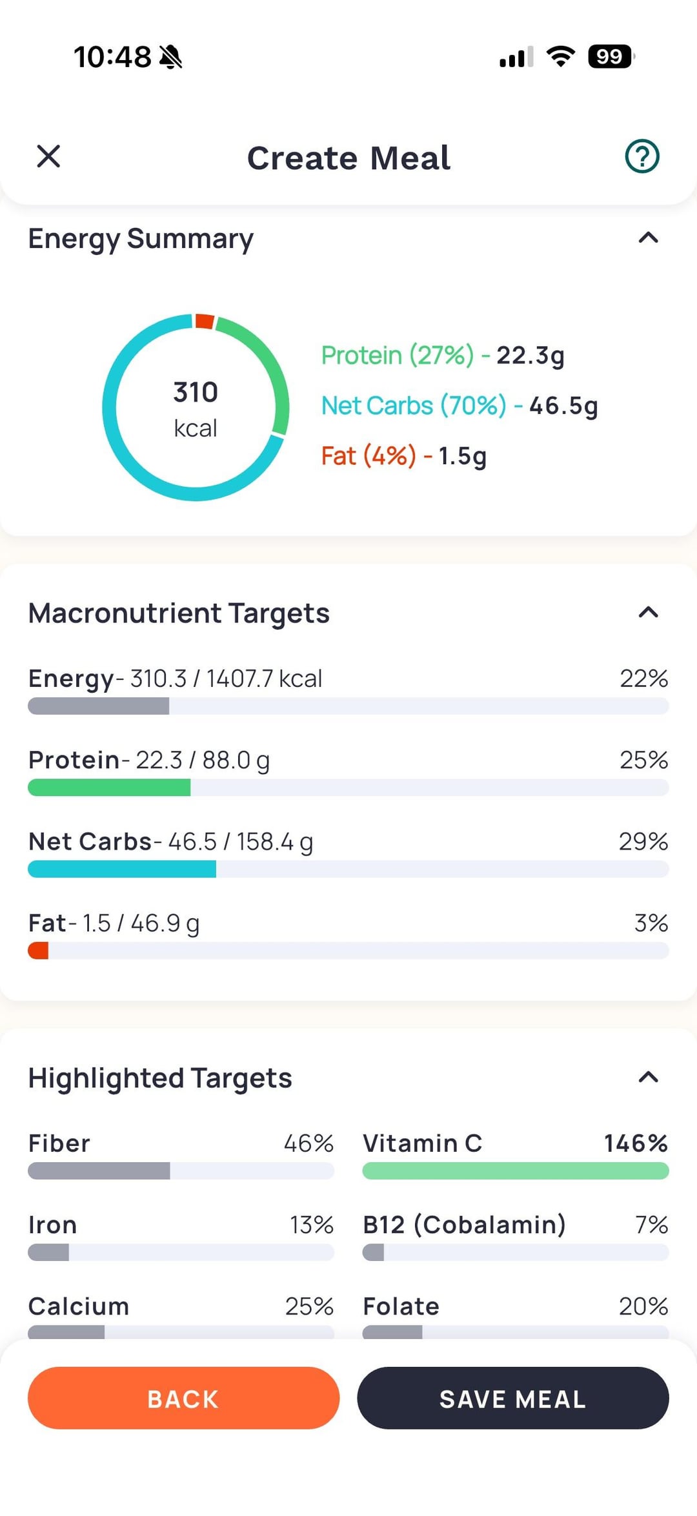This screenshot has height=1516, width=697.
Task: Tap the 310 kcal donut chart
Action: 196,407
